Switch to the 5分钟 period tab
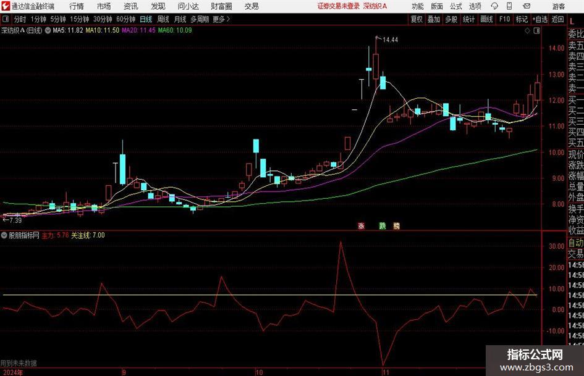 coord(58,19)
